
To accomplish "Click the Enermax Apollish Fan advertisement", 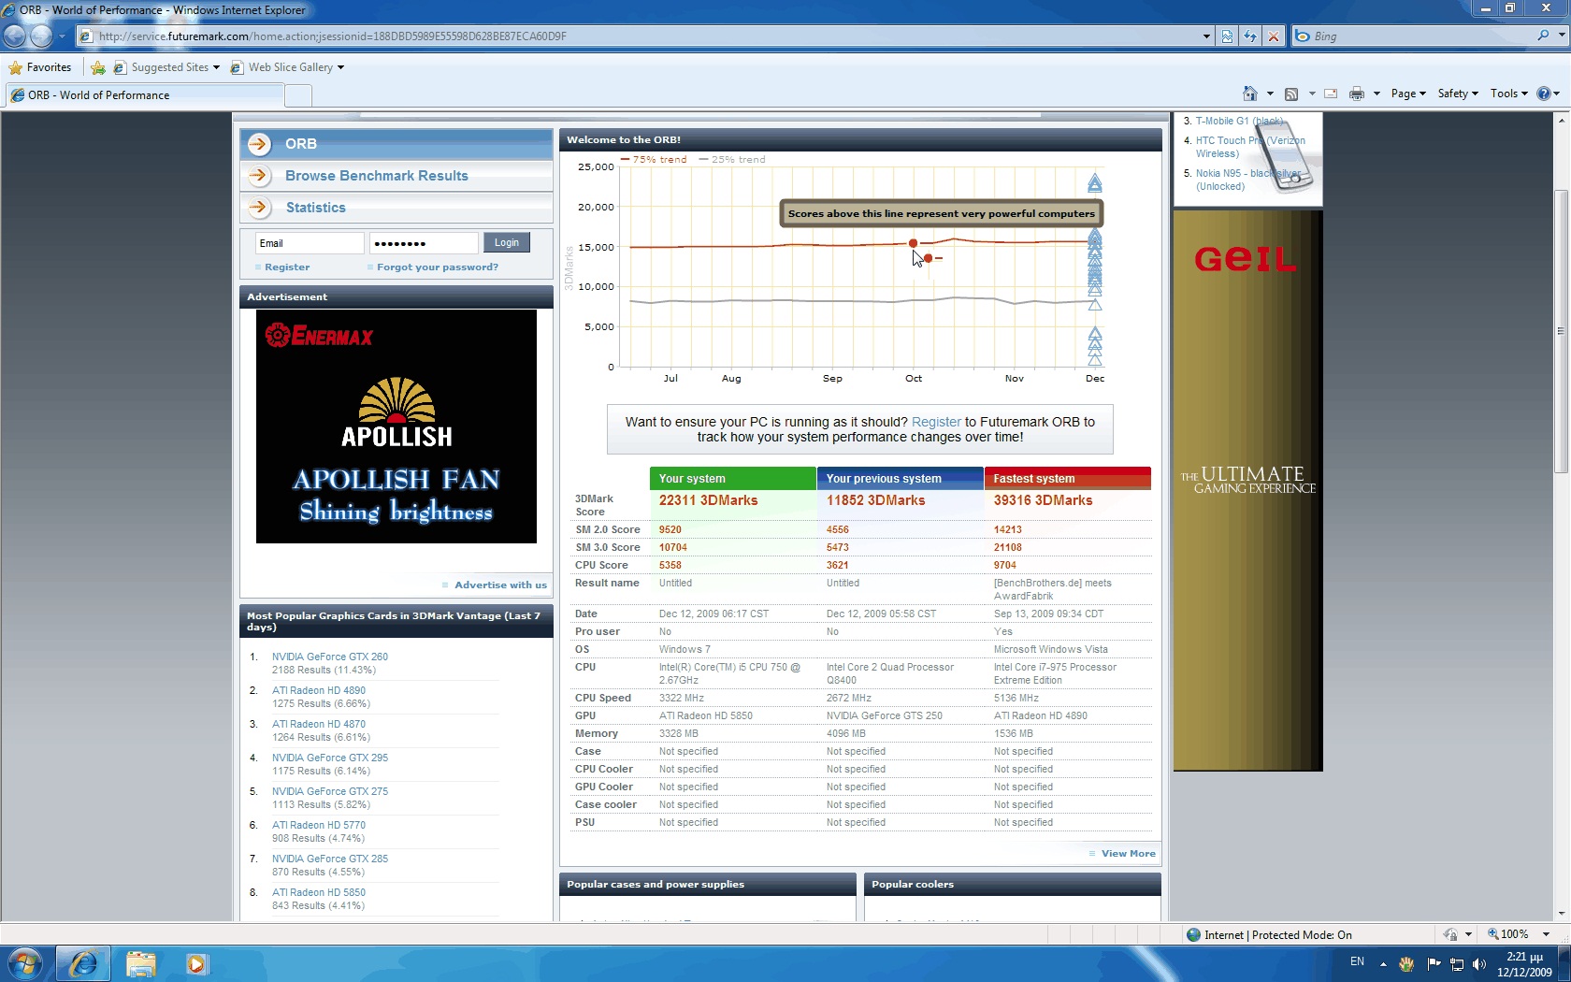I will pyautogui.click(x=396, y=426).
